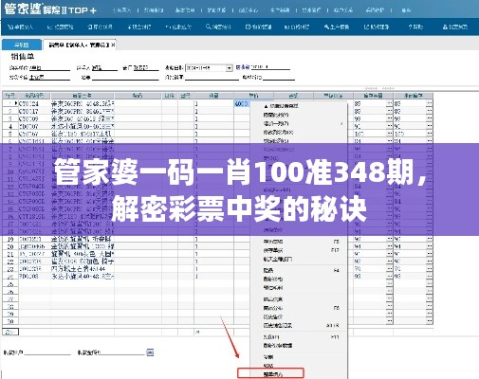Viewport: 479px width, 379px height.
Task: Close the sales order tab with its X
Action: pyautogui.click(x=113, y=45)
